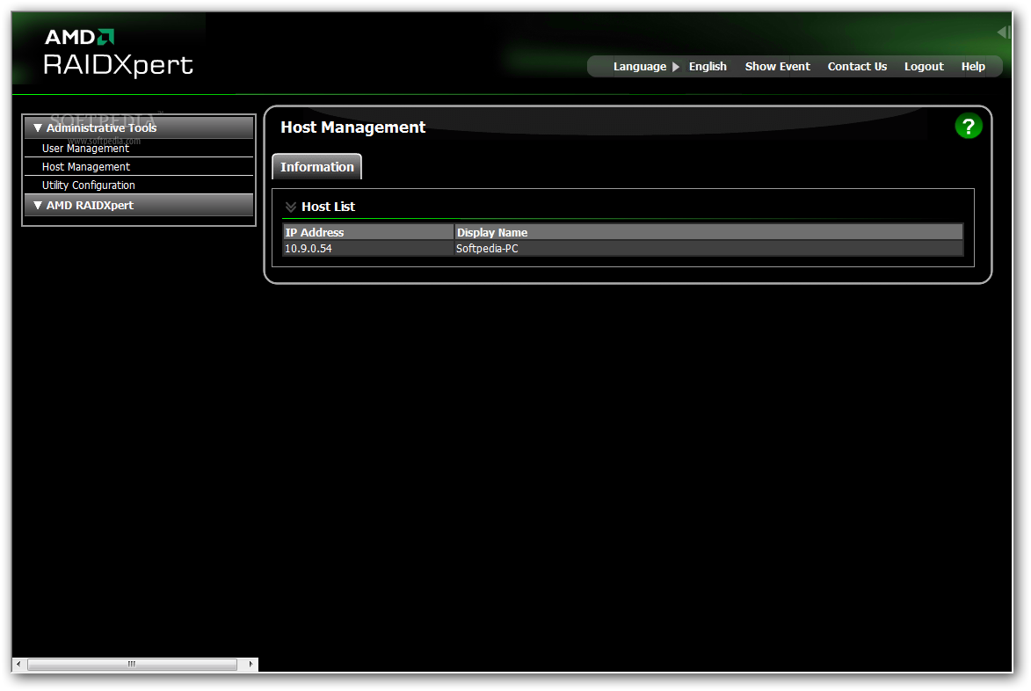Select the Information tab
This screenshot has height=691, width=1031.
[317, 167]
